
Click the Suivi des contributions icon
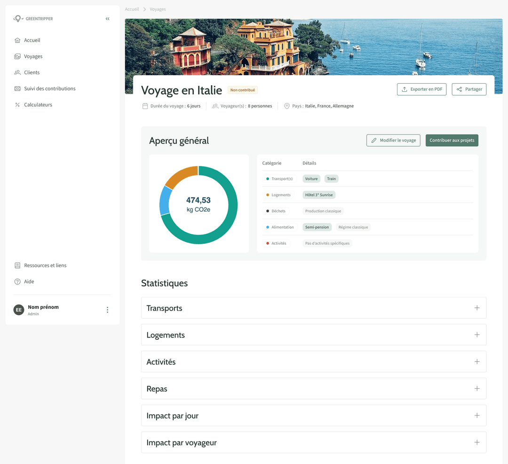coord(17,88)
